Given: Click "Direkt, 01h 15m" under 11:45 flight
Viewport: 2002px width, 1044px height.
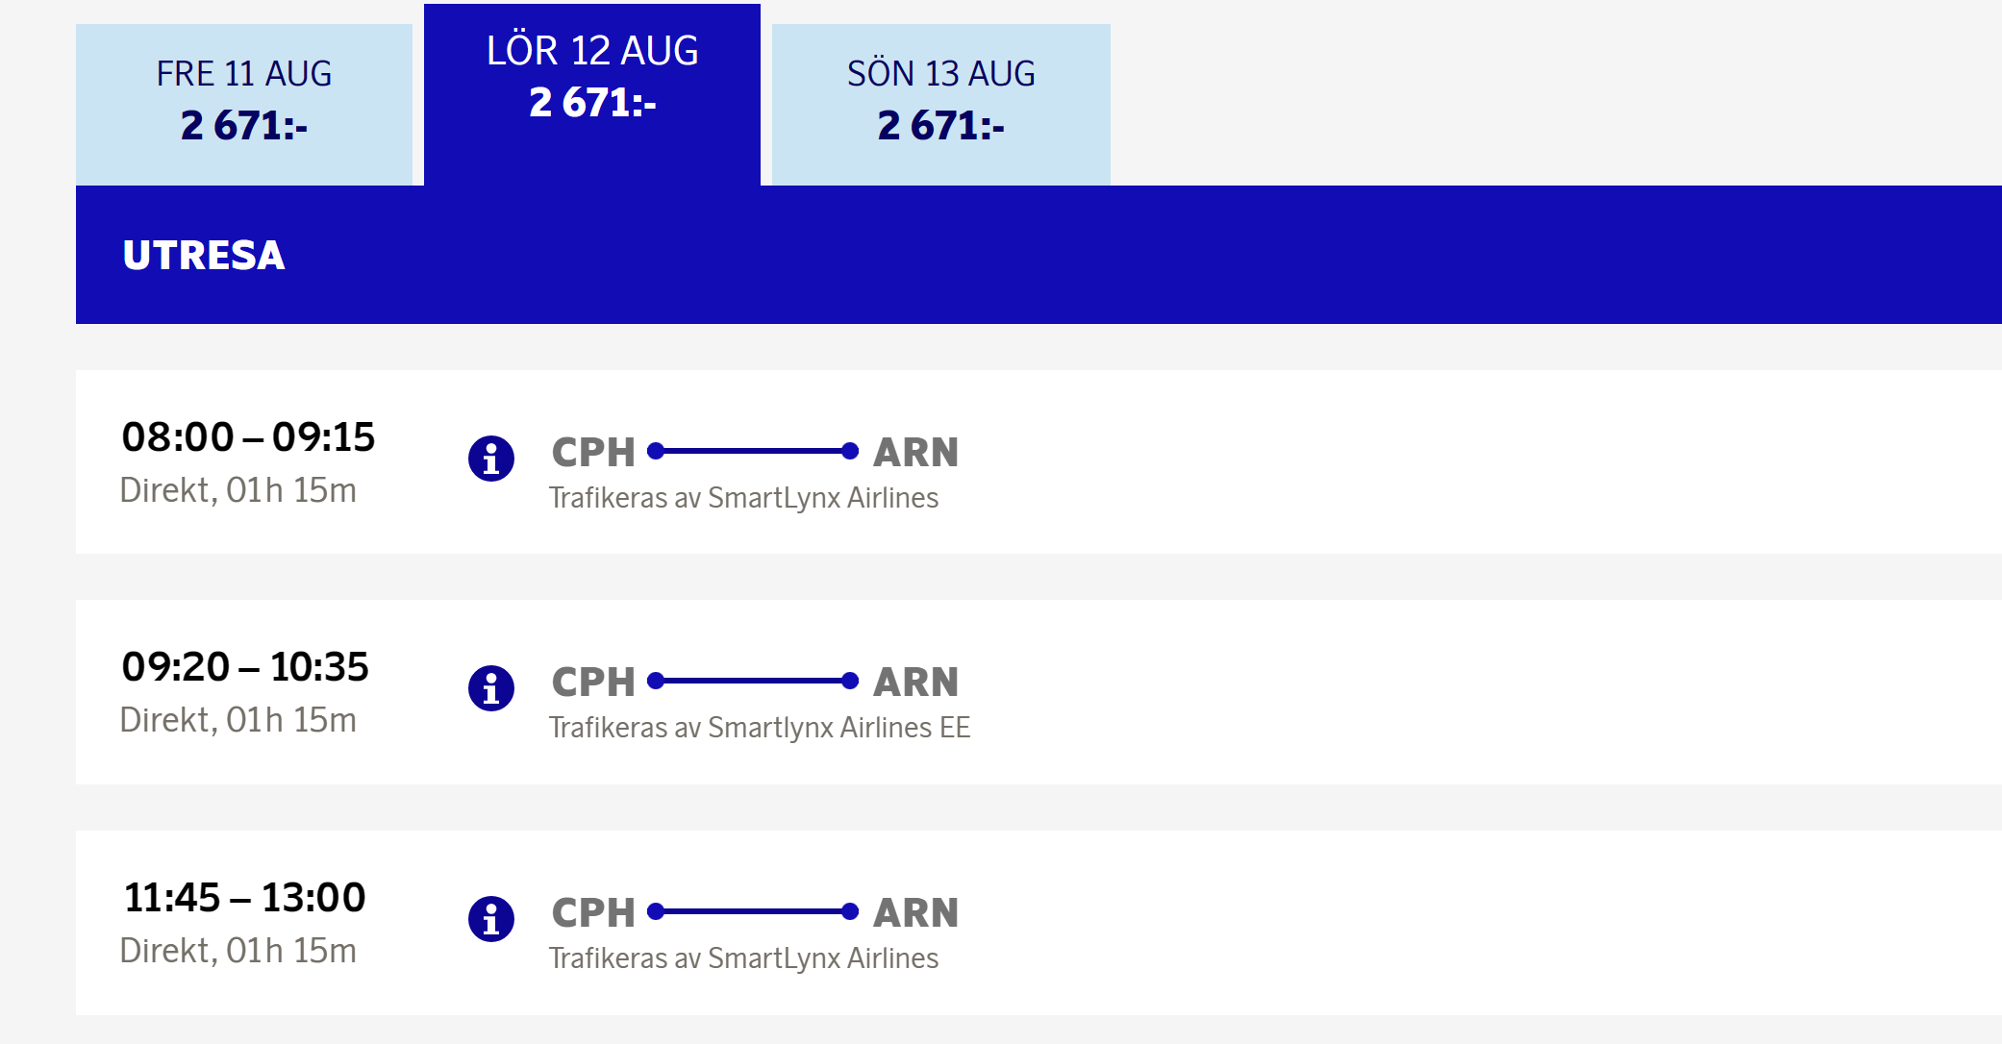Looking at the screenshot, I should pyautogui.click(x=238, y=951).
